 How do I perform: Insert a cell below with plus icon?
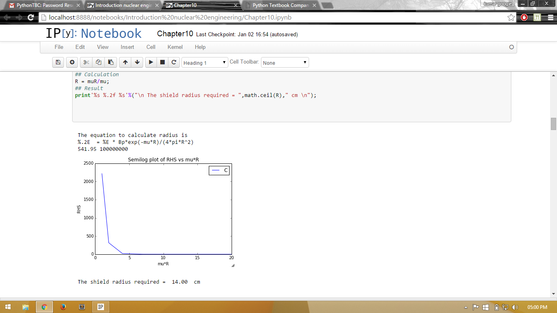[x=72, y=62]
